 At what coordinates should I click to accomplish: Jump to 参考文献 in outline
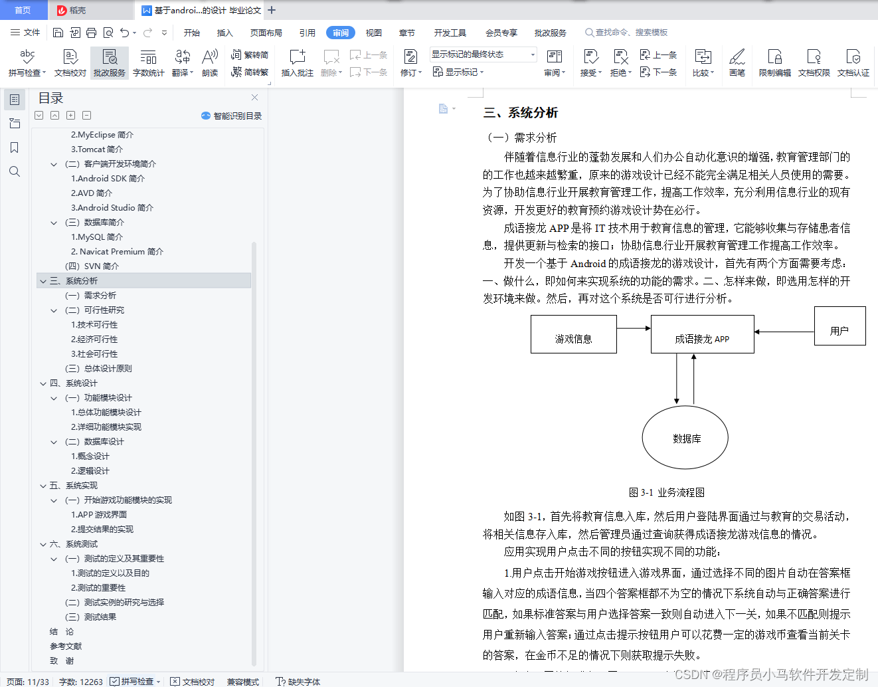(x=66, y=646)
